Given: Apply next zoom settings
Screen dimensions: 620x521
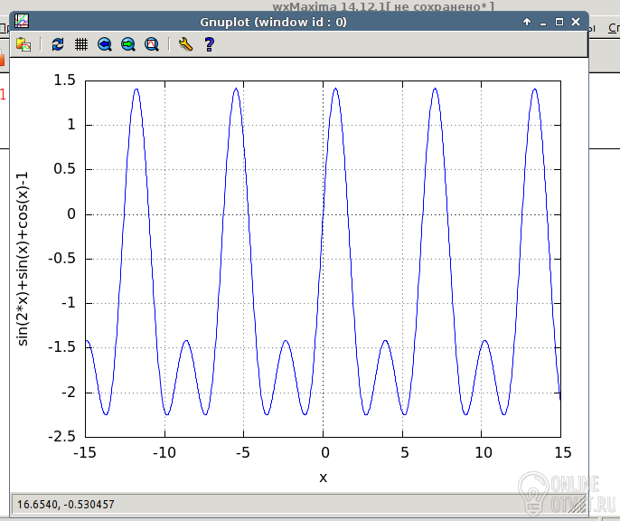Looking at the screenshot, I should [128, 44].
